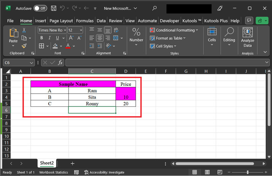Viewport: 272px width, 176px height.
Task: Toggle Center horizontal alignment
Action: click(100, 38)
